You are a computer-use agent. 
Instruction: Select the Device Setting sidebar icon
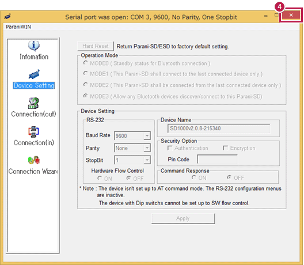[34, 74]
